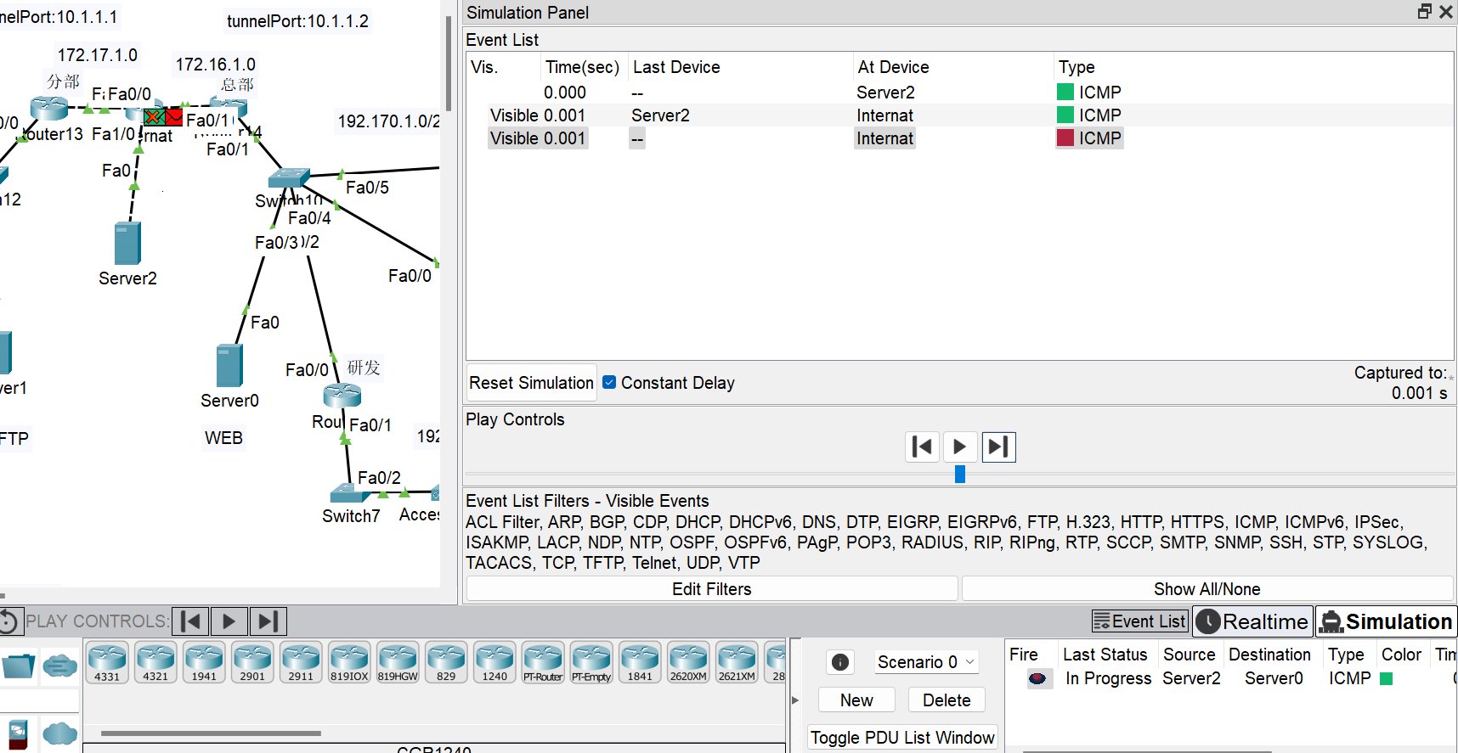Screen dimensions: 1458x753
Task: Uncheck the Constant Delay checkbox
Action: (609, 383)
